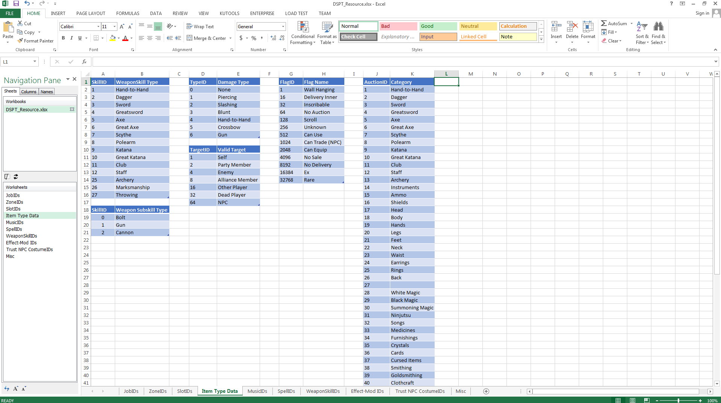Click refresh icon in Navigation Pane
The image size is (721, 403).
click(x=16, y=177)
